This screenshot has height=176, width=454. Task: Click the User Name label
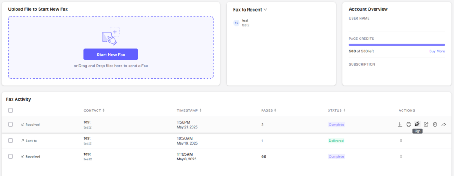(359, 18)
